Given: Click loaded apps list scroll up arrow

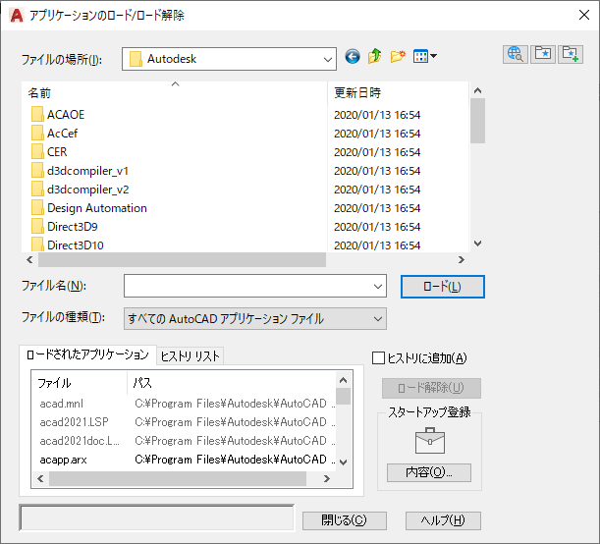Looking at the screenshot, I should 344,380.
